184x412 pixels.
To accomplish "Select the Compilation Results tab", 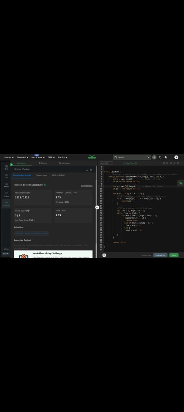I will pos(22,175).
